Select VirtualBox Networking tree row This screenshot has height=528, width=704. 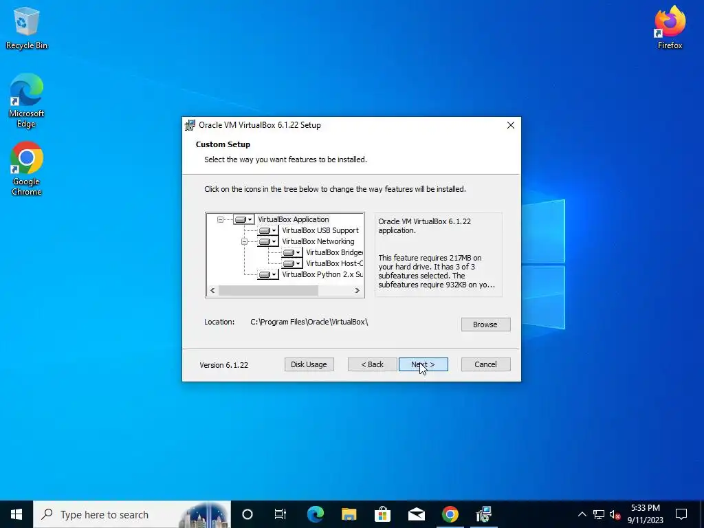point(318,241)
